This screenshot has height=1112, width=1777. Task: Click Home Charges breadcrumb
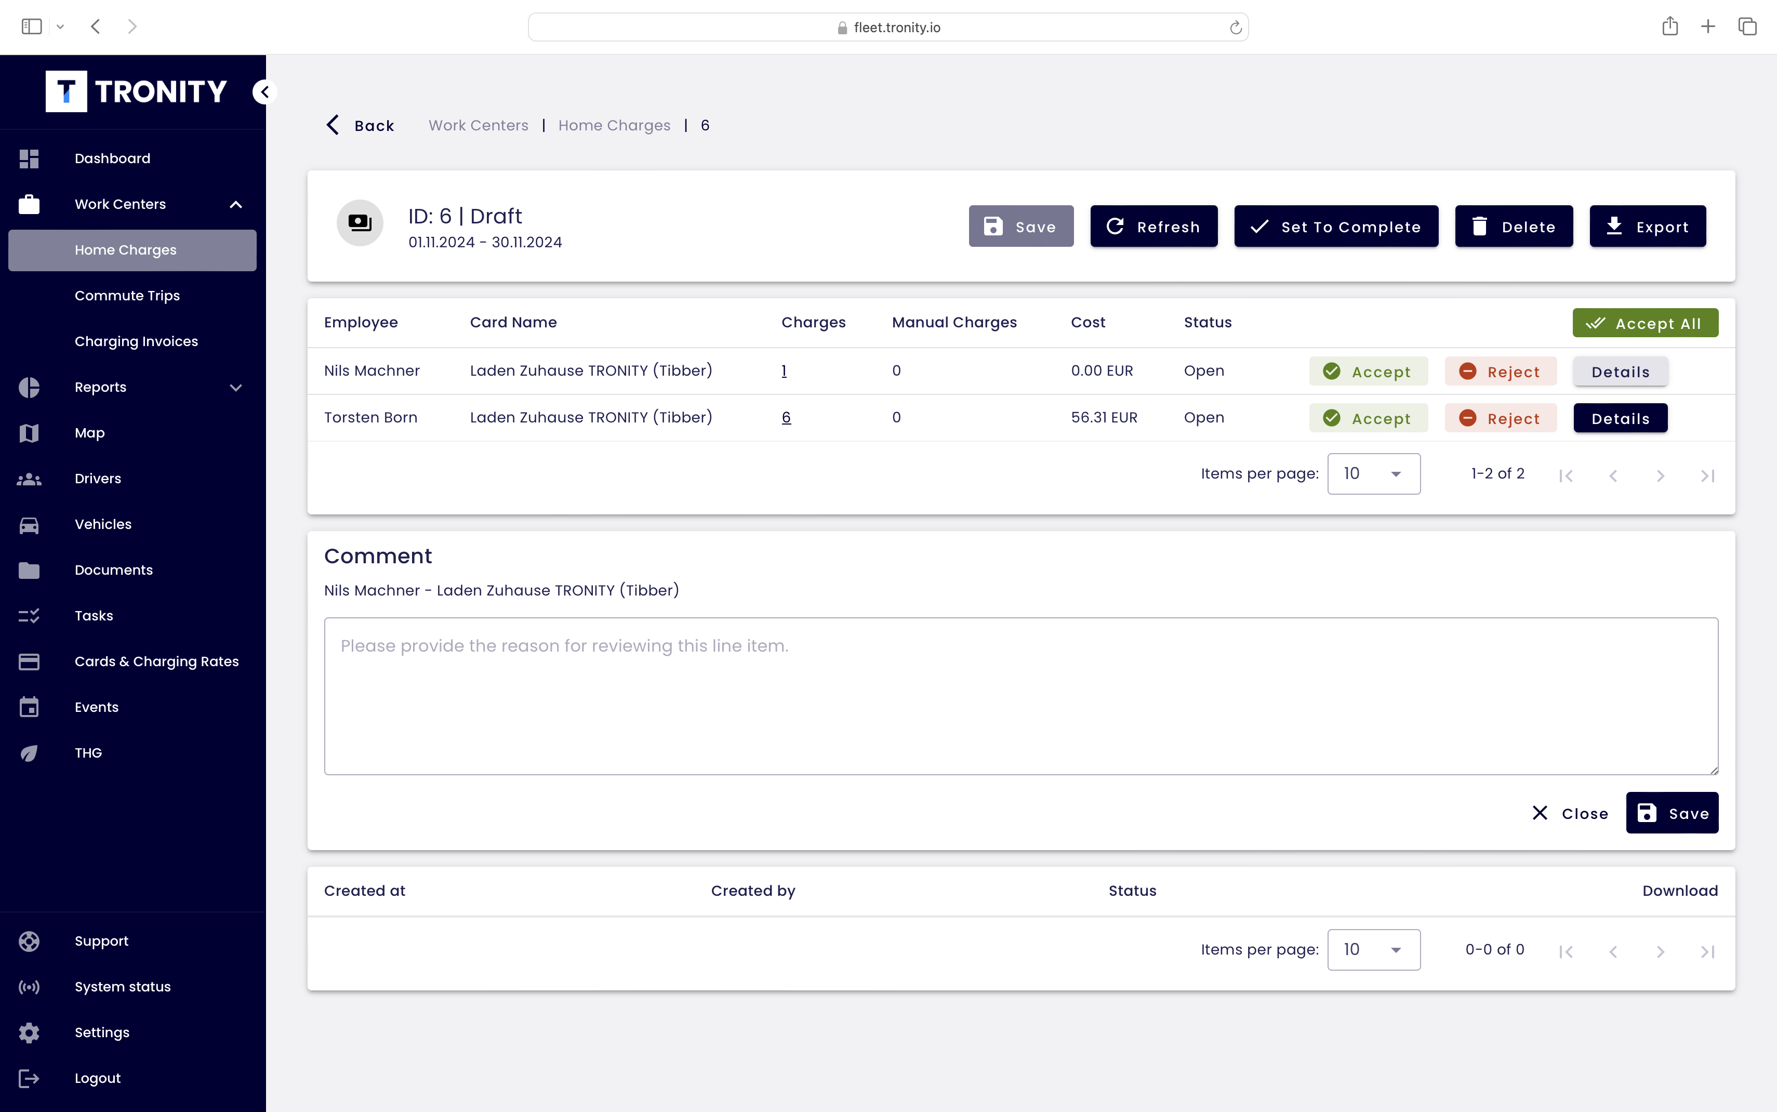tap(614, 125)
